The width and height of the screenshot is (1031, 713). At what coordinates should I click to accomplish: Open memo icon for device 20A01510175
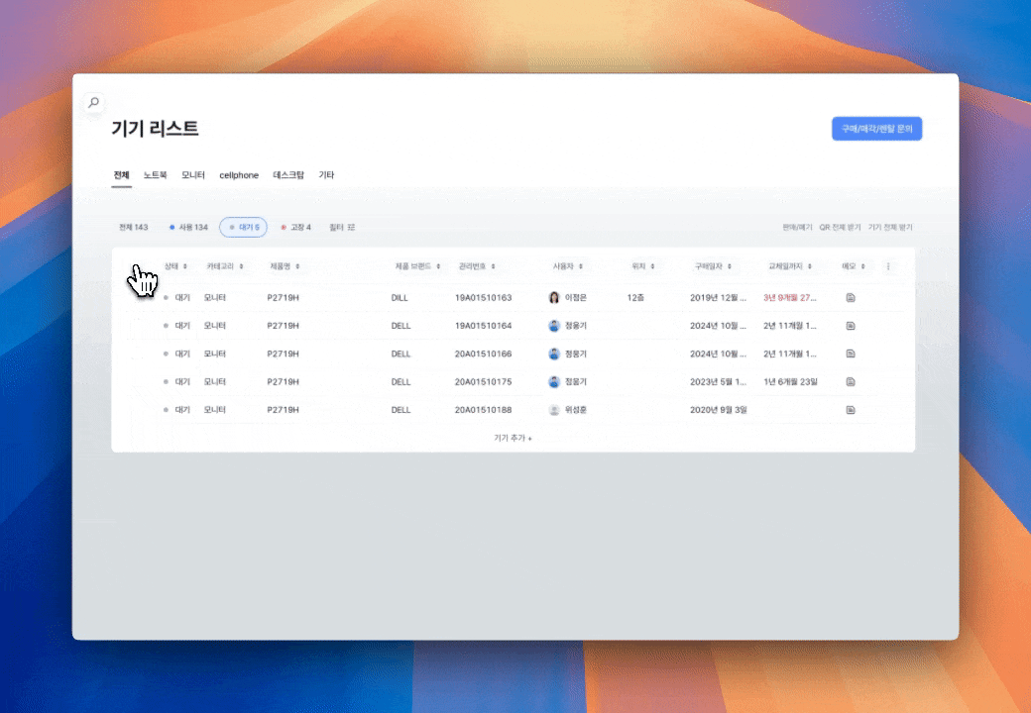850,381
